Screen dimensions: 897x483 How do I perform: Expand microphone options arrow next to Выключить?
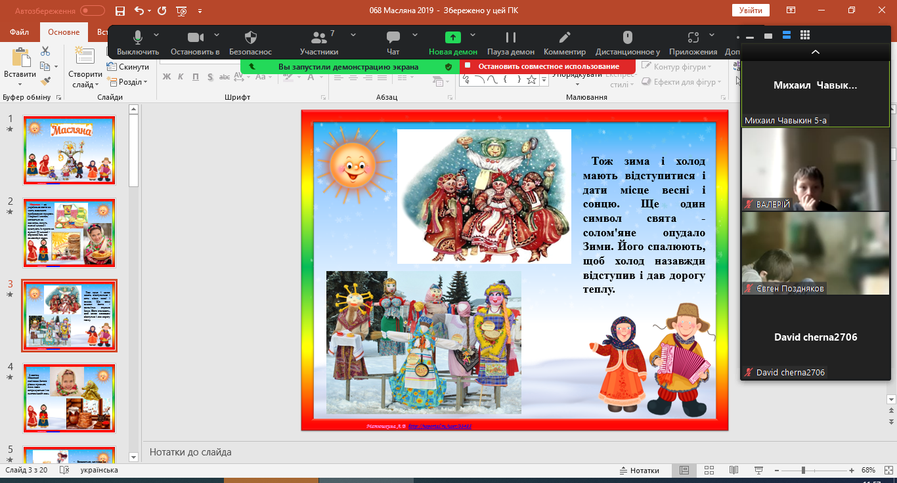pos(156,34)
